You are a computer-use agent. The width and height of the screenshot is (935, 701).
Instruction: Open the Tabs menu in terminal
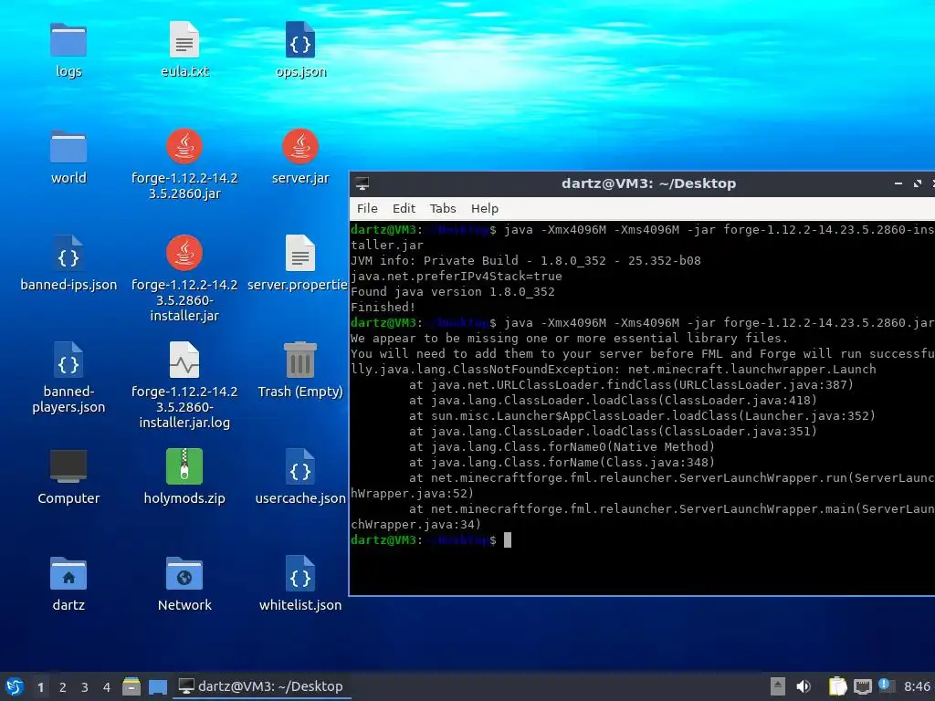(443, 209)
